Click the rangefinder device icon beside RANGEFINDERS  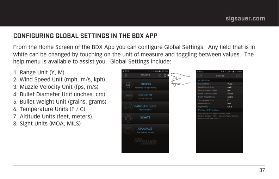click(x=128, y=107)
